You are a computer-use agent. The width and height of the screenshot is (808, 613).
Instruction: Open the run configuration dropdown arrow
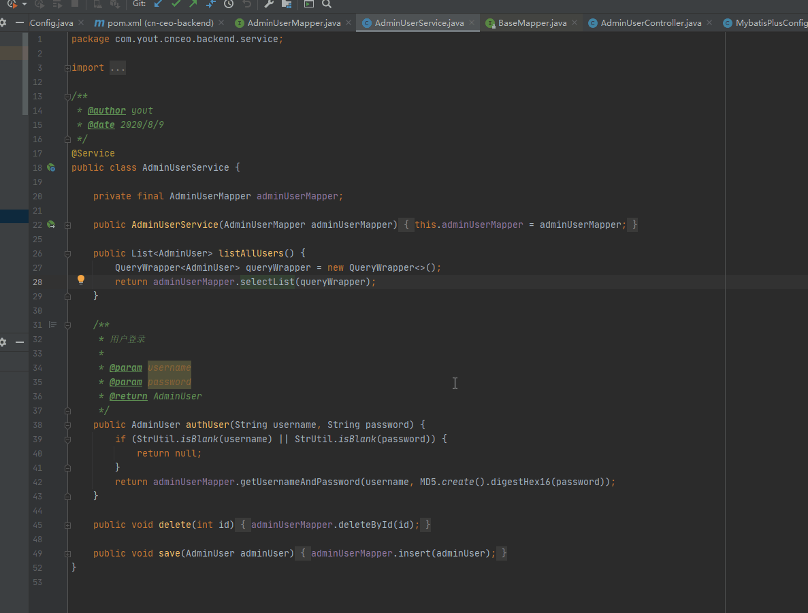[25, 4]
